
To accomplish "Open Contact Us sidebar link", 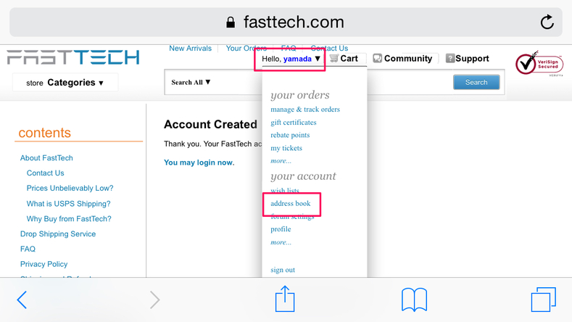I will [45, 173].
